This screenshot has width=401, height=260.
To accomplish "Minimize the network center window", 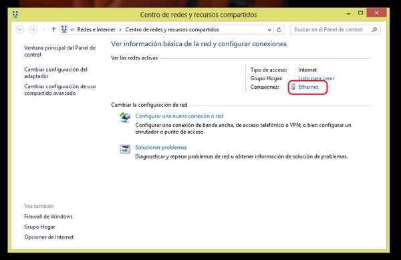I will (348, 13).
